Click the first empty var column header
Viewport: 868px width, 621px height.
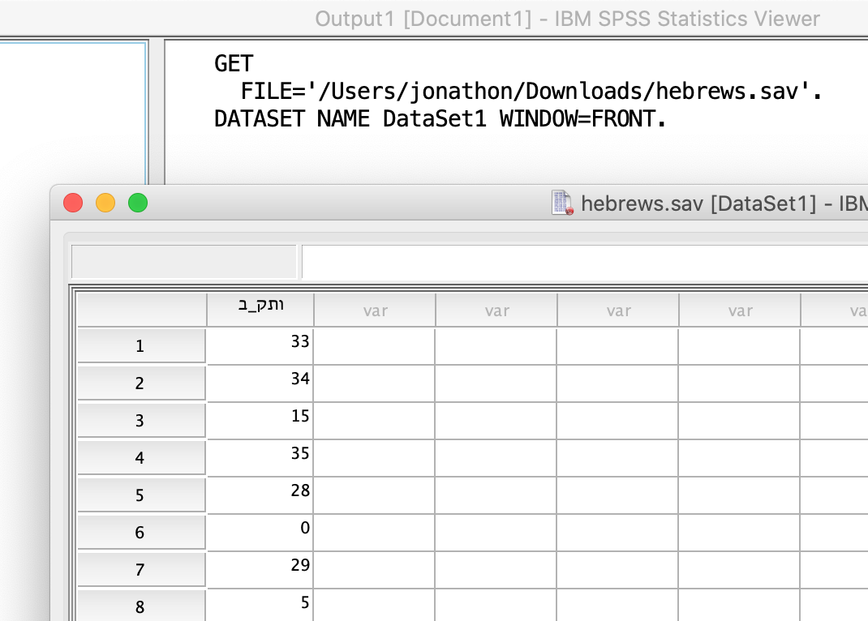(375, 309)
